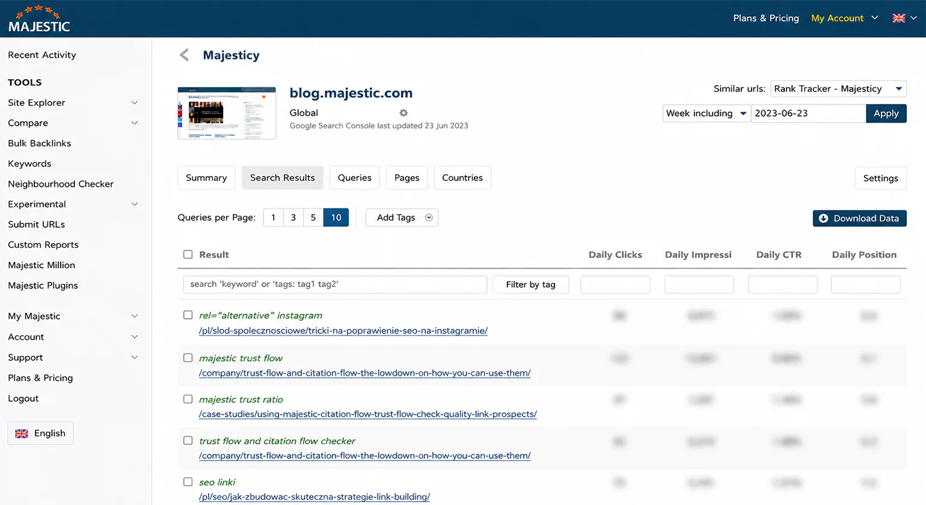
Task: Open Neighbourhood Checker
Action: tap(61, 184)
